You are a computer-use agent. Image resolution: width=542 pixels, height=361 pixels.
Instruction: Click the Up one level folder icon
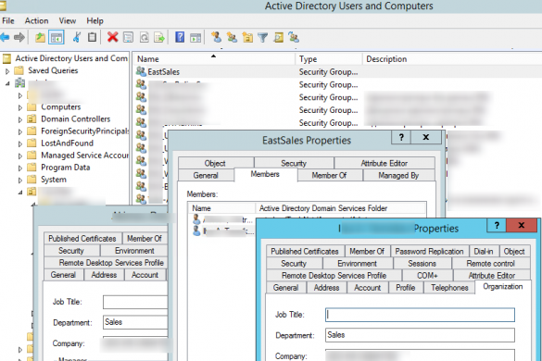pyautogui.click(x=40, y=37)
